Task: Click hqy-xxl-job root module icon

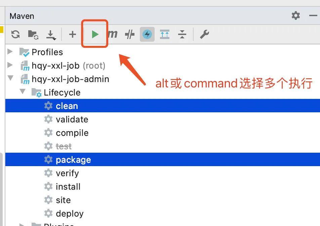Action: tap(25, 66)
